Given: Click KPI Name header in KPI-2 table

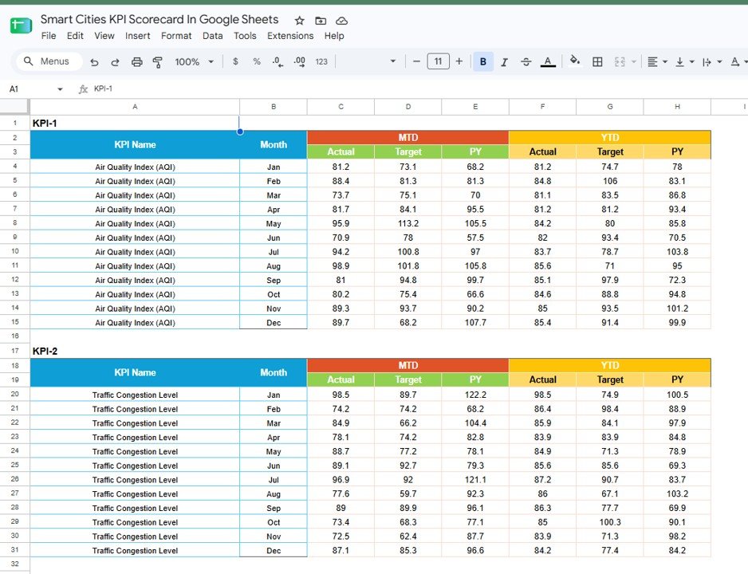Looking at the screenshot, I should (x=135, y=373).
